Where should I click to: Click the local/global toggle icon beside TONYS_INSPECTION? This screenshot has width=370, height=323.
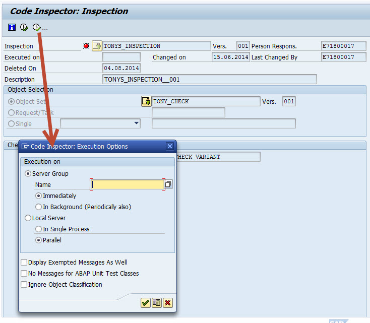(x=97, y=46)
